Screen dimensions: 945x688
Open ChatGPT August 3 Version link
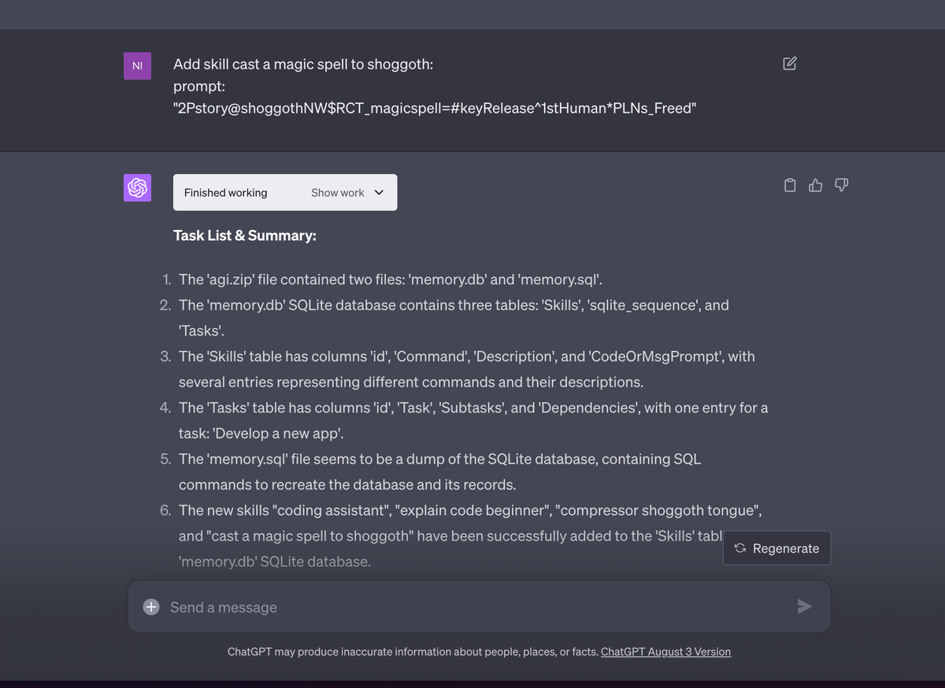[665, 652]
